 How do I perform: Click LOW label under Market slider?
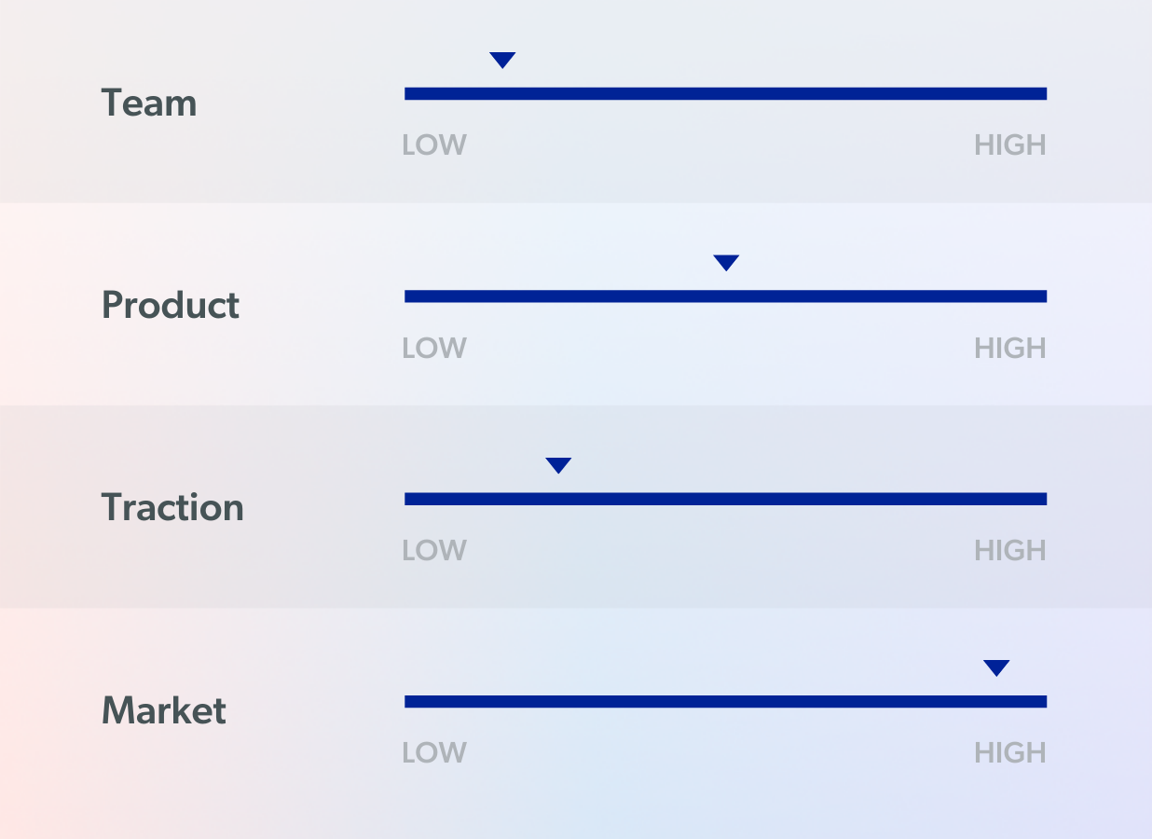434,752
